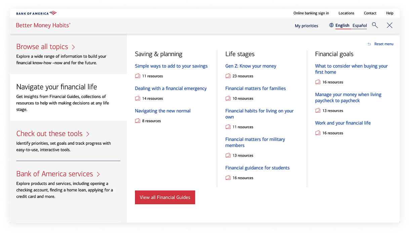Close the menu with the X icon
The height and width of the screenshot is (234, 410).
click(389, 25)
